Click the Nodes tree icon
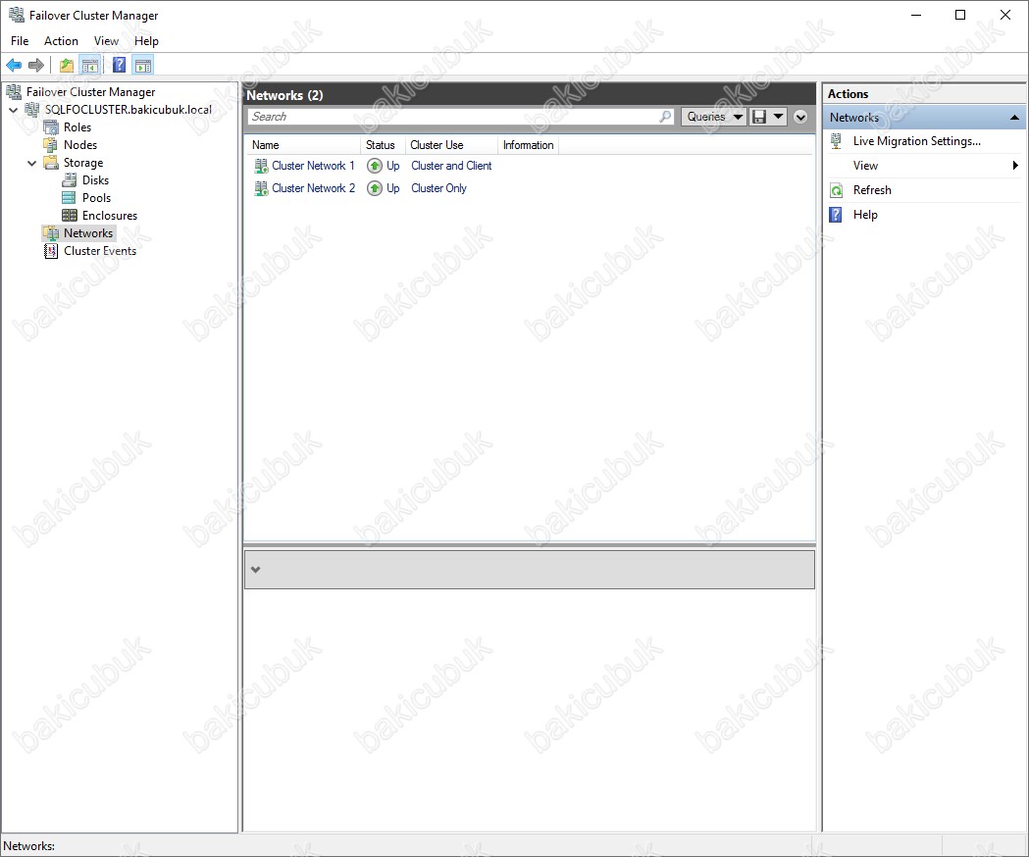Image resolution: width=1029 pixels, height=857 pixels. point(51,145)
